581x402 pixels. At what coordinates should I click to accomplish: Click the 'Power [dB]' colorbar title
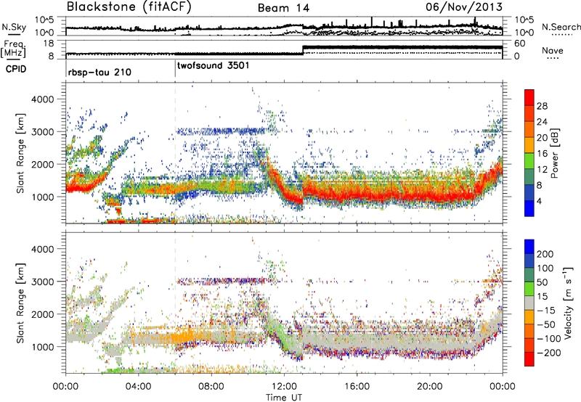(x=554, y=153)
